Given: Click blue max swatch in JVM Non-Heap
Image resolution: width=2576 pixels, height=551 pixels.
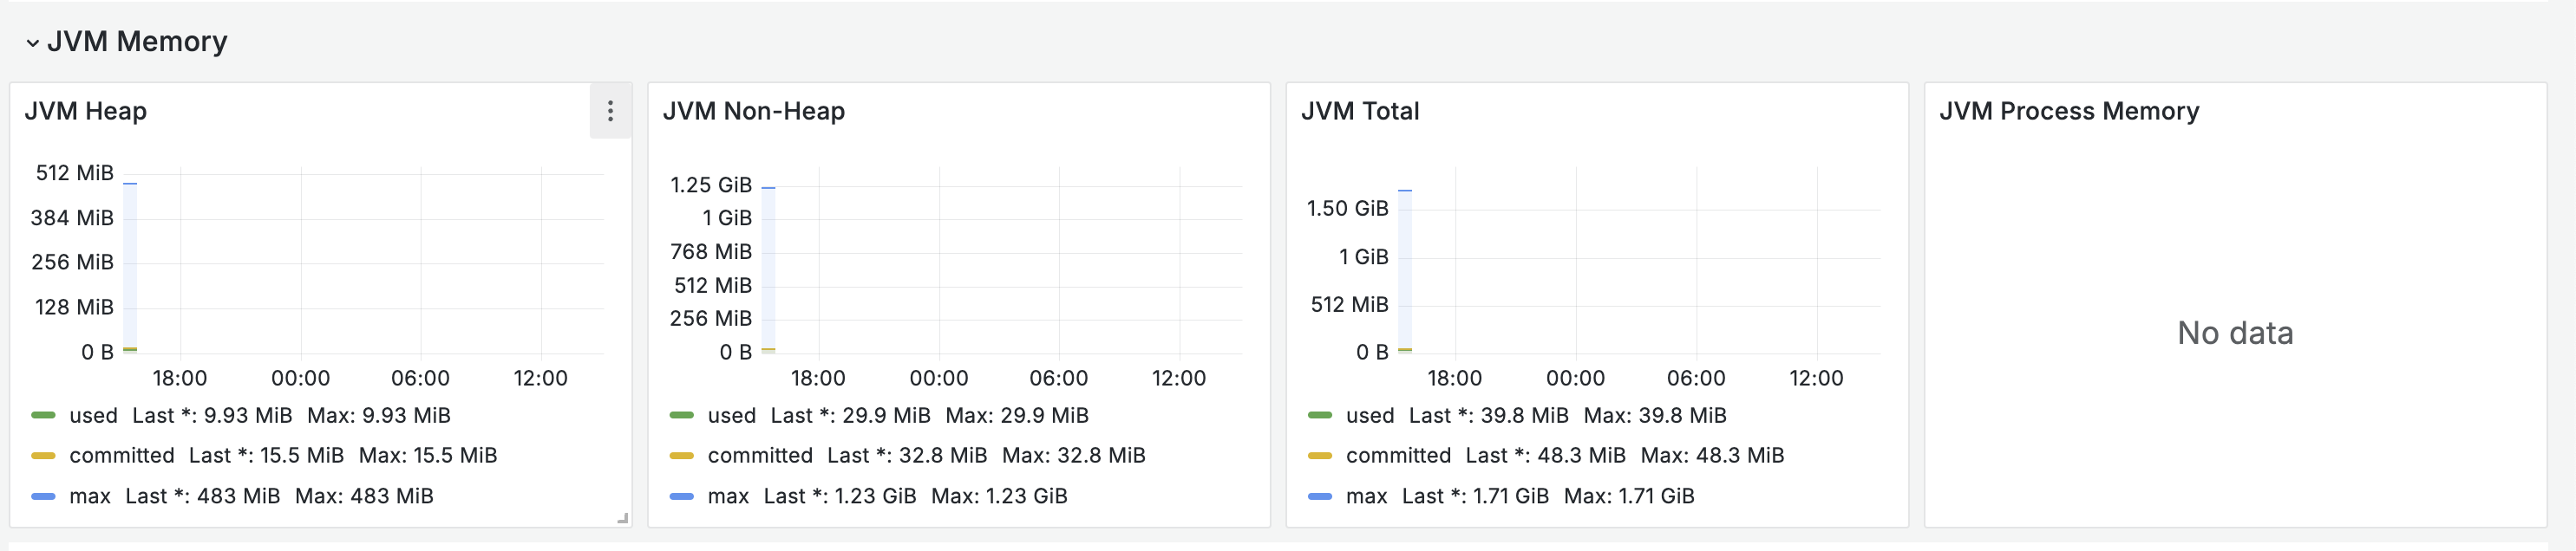Looking at the screenshot, I should (x=682, y=496).
